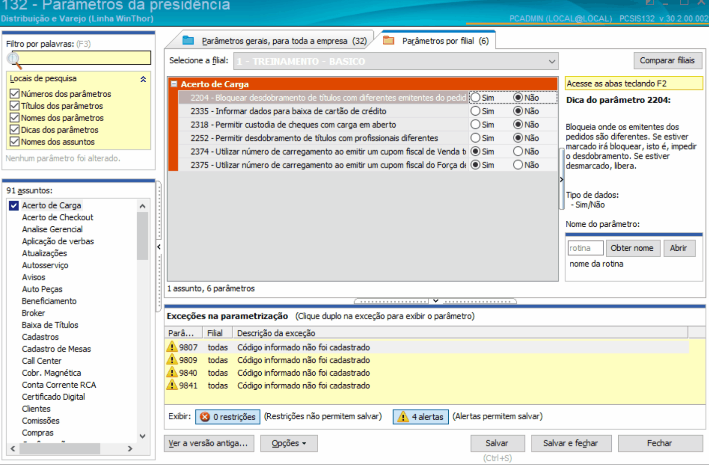Select Analise Gerencial subject
Screen dimensions: 709x465
(52, 229)
